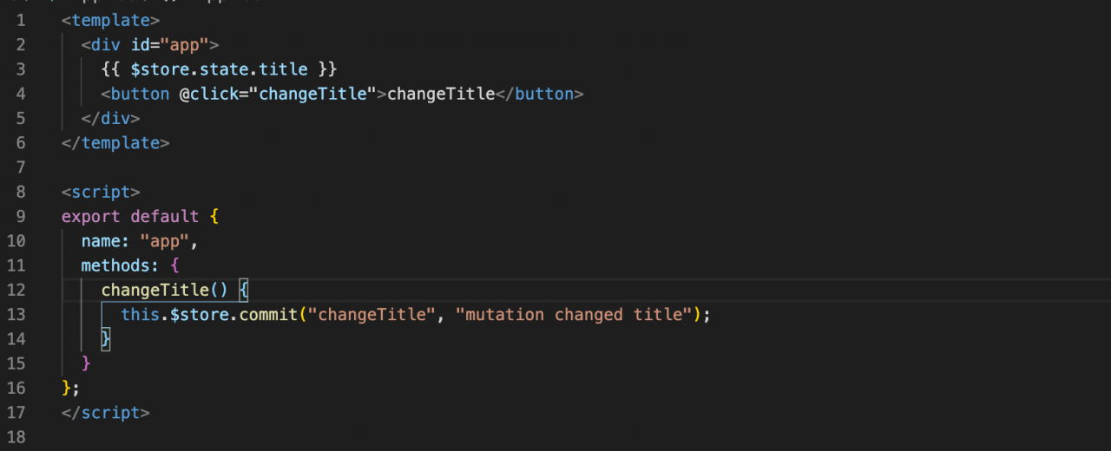Screen dimensions: 1111x451
Task: Click the changeTitle() method definition
Action: pyautogui.click(x=164, y=290)
